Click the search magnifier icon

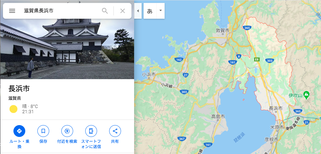pos(105,11)
